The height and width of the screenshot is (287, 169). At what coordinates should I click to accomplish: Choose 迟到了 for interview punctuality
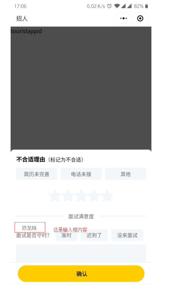click(94, 235)
